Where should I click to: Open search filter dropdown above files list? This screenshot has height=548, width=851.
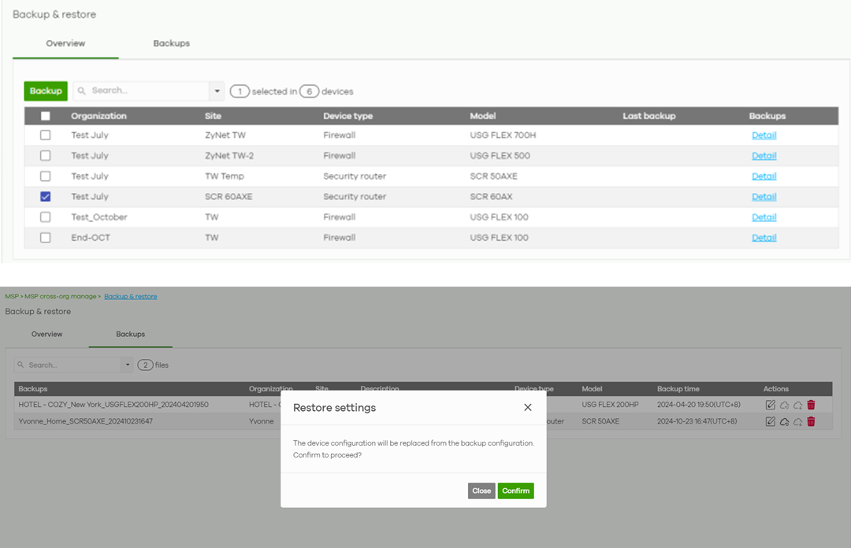128,365
